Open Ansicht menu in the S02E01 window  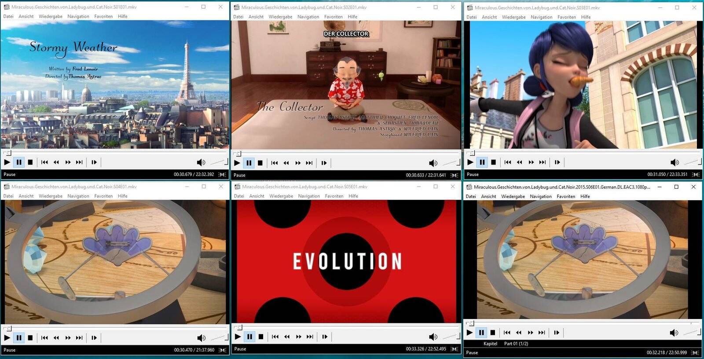pyautogui.click(x=256, y=17)
